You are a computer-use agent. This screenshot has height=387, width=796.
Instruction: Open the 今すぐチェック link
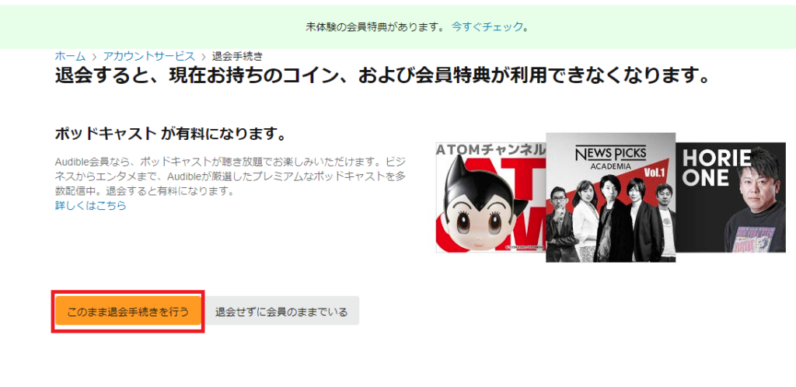point(487,27)
